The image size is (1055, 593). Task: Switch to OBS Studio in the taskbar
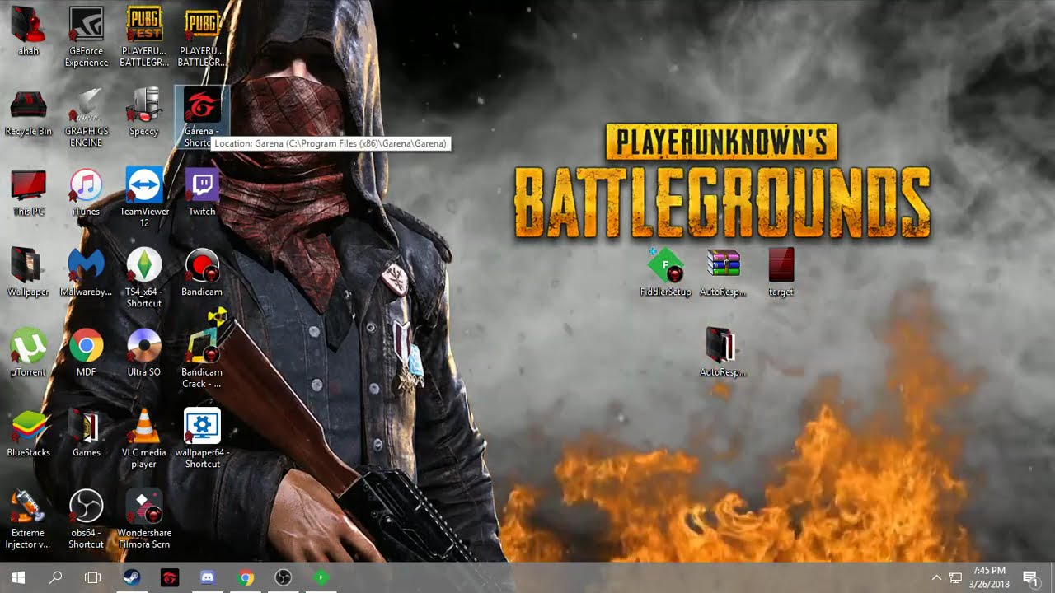(x=284, y=577)
